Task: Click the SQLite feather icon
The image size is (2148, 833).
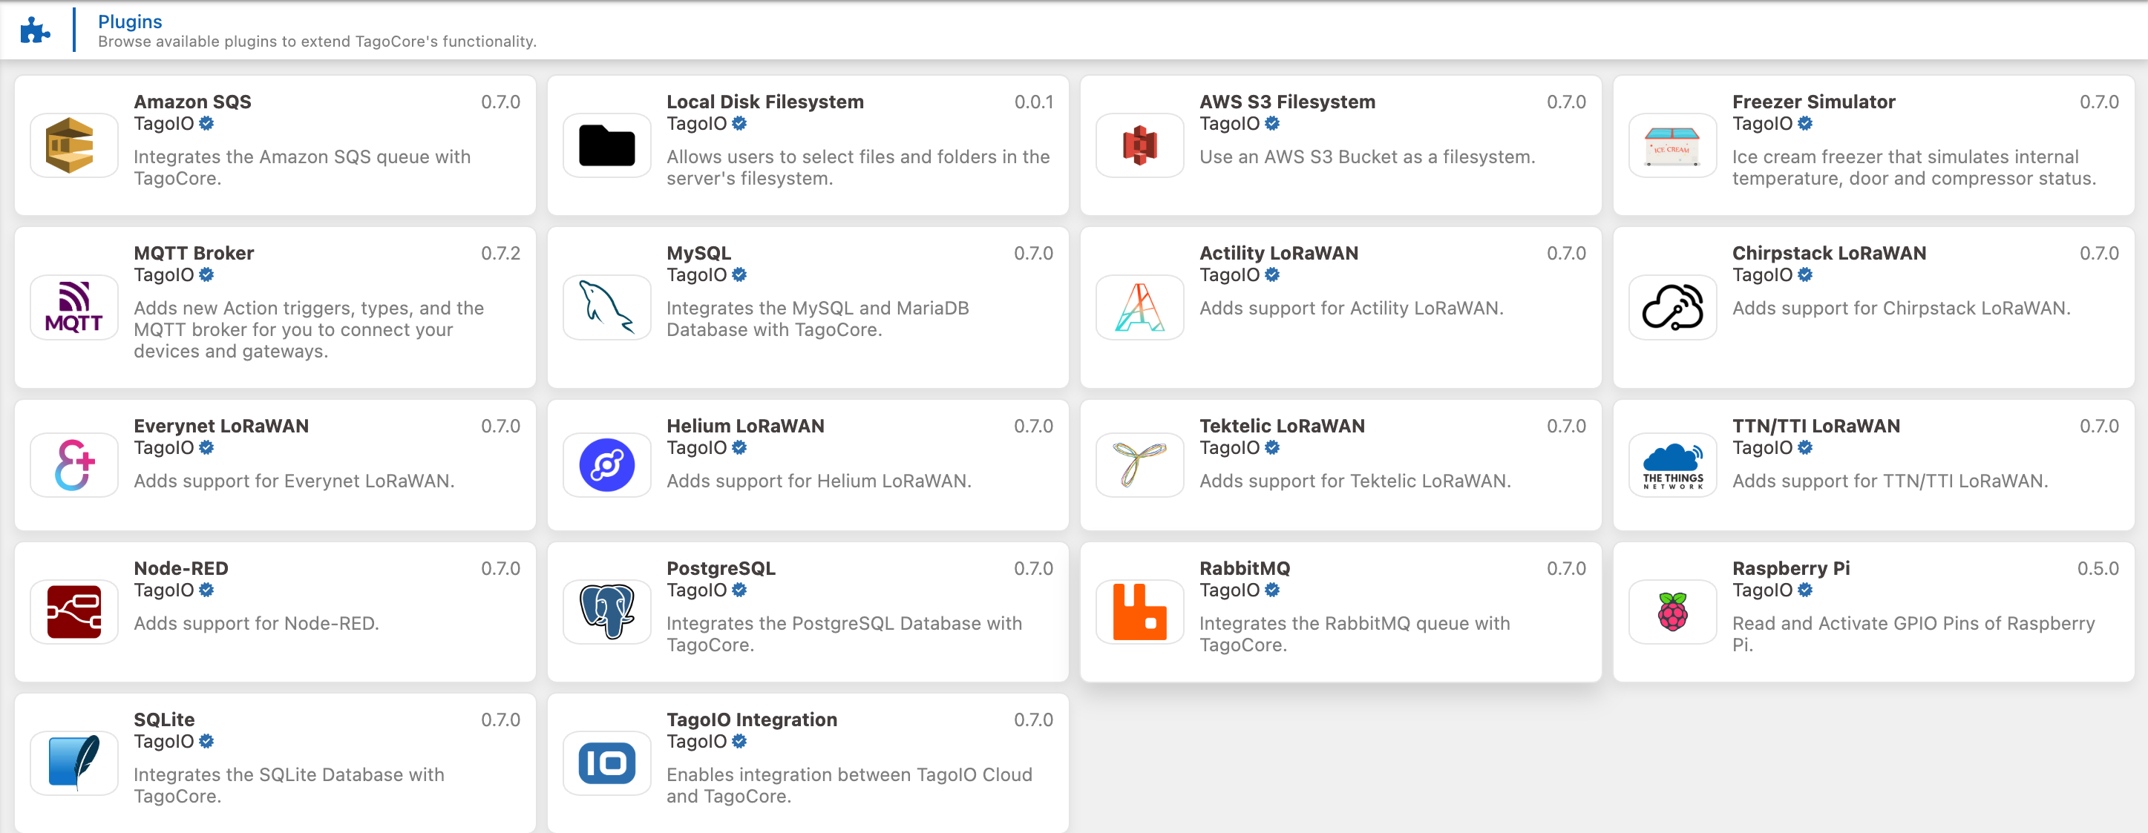Action: (73, 763)
